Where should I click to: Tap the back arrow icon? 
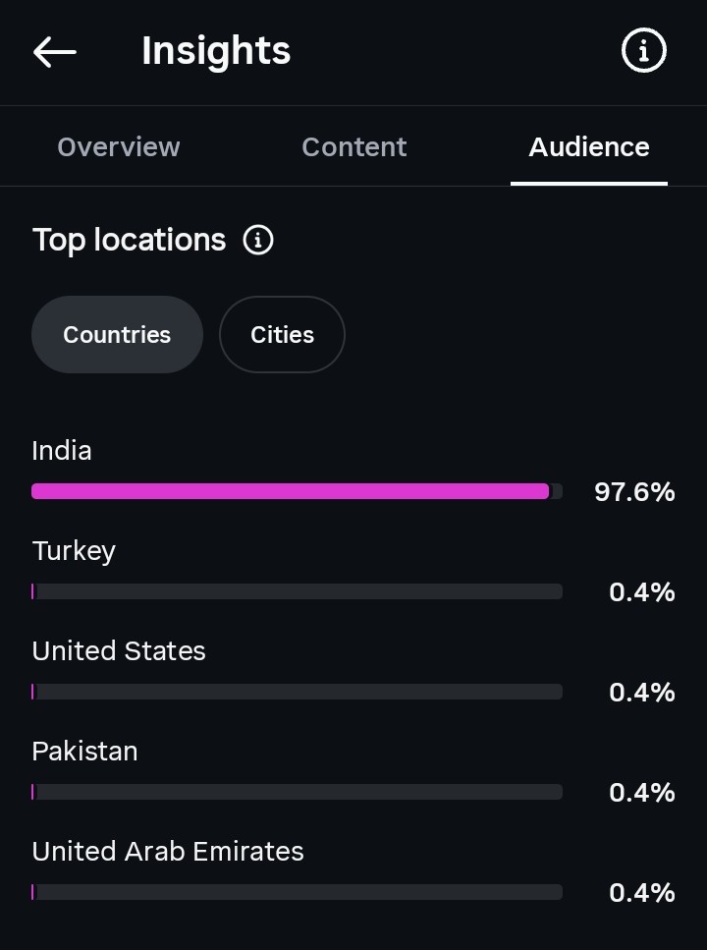(55, 51)
